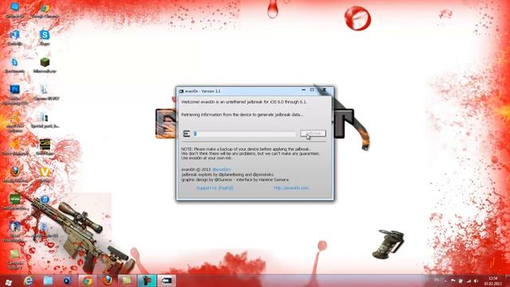Click the "Welcome! evasi0n is an untethered jailbreak" text
510x287 pixels.
pyautogui.click(x=244, y=102)
